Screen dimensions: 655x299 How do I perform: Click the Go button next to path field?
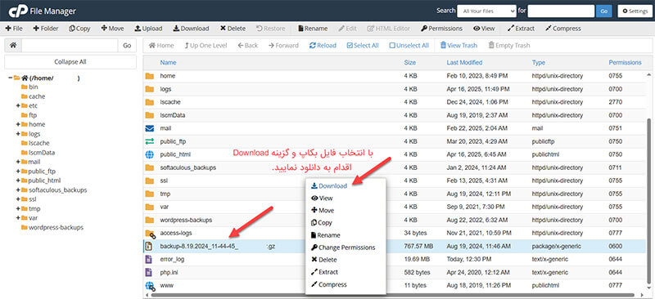(127, 46)
